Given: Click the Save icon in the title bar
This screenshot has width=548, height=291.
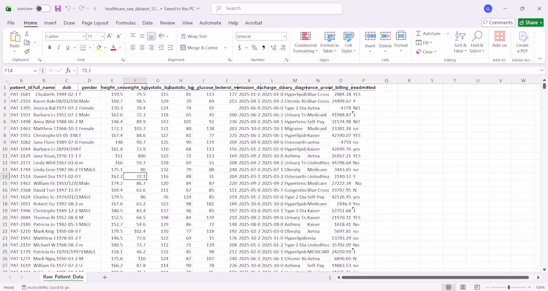Looking at the screenshot, I should pos(58,8).
